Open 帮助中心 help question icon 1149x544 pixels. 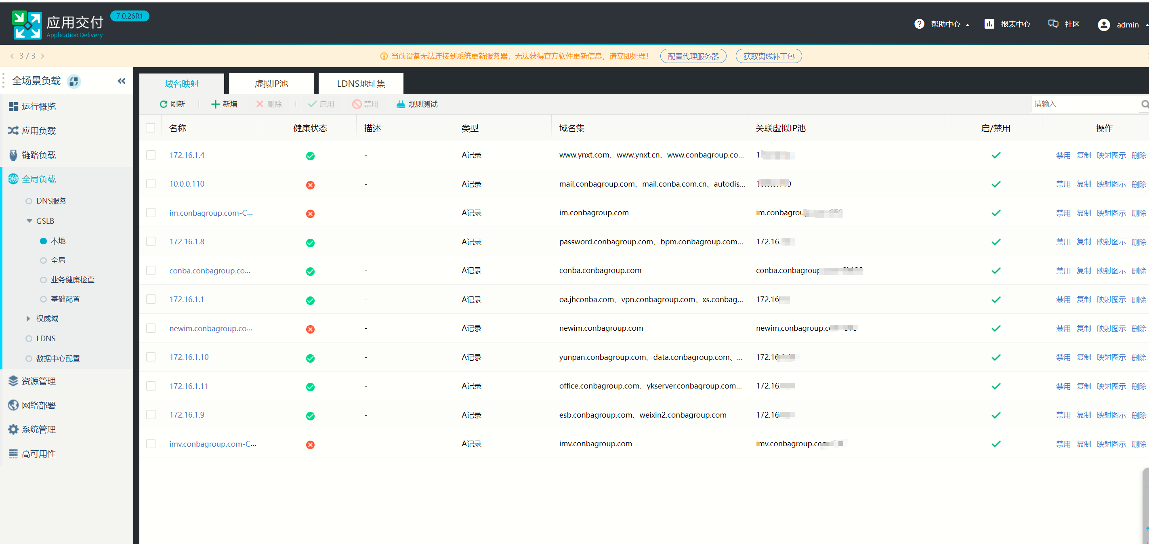point(919,24)
